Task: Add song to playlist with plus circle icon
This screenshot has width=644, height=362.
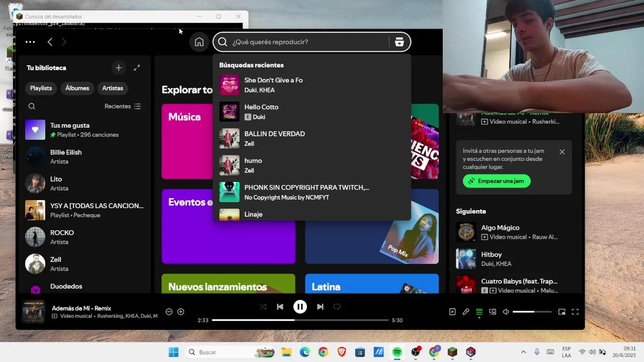Action: point(181,312)
